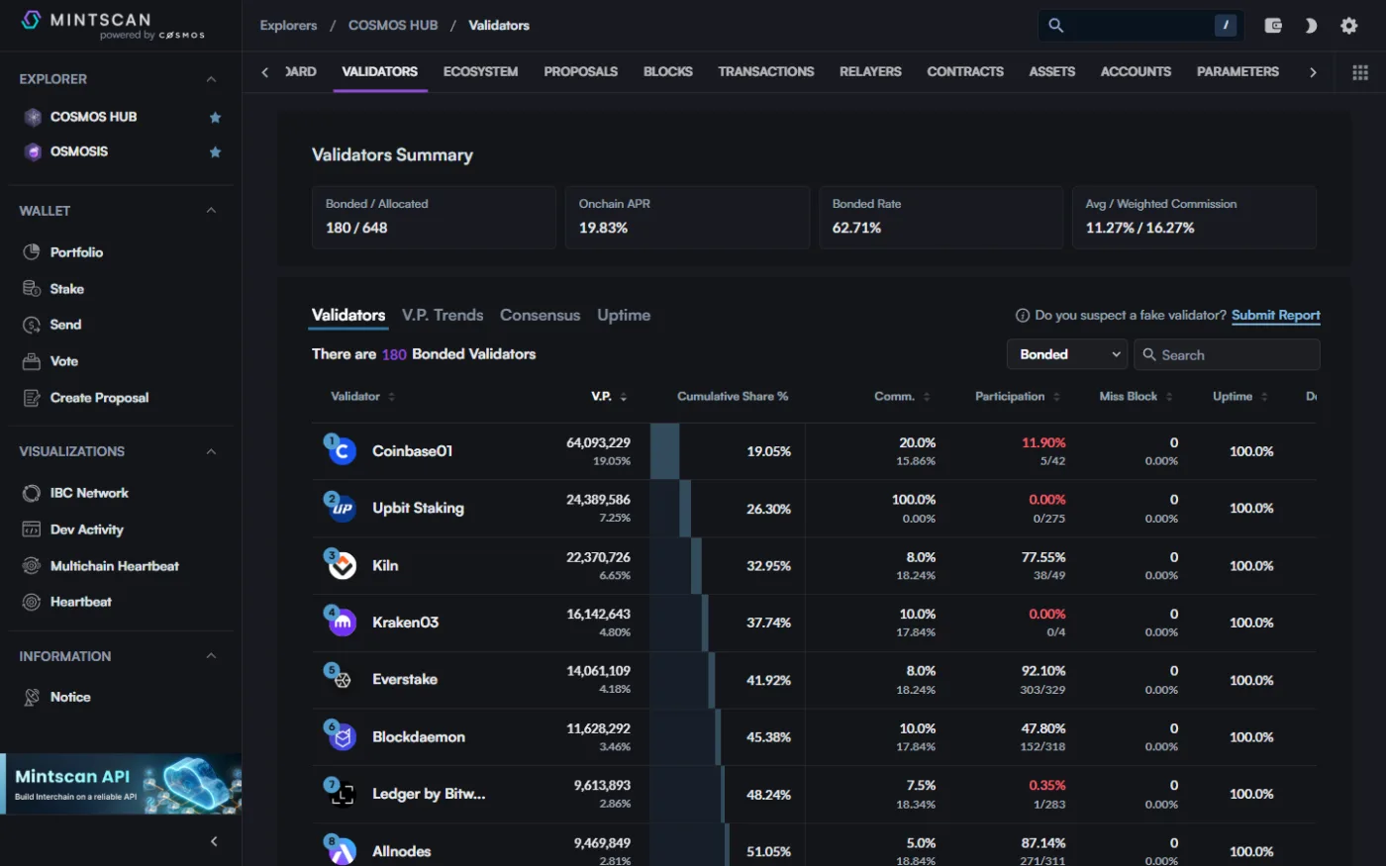Image resolution: width=1386 pixels, height=866 pixels.
Task: Toggle dark mode moon icon
Action: (1311, 26)
